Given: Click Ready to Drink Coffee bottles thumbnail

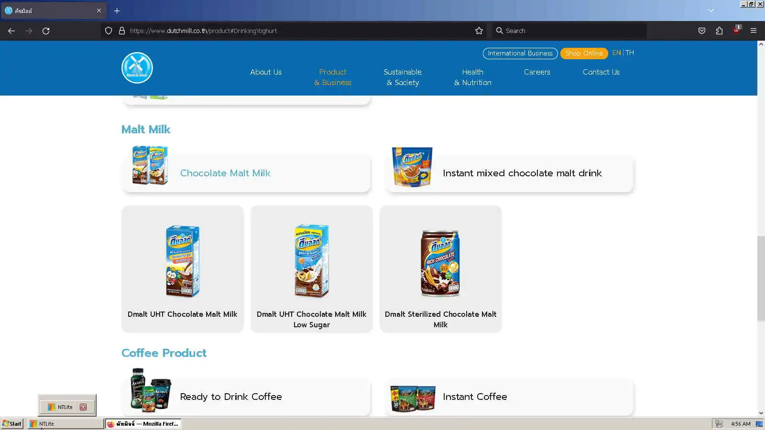Looking at the screenshot, I should coord(151,390).
